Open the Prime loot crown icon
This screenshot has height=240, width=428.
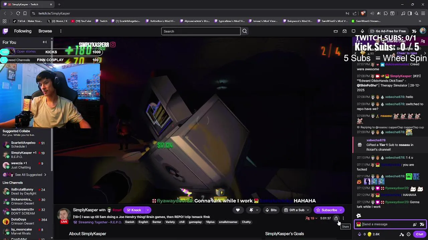coord(336,31)
